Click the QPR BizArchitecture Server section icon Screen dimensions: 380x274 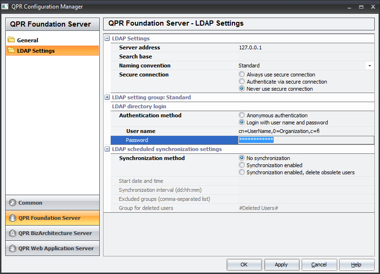[13, 233]
